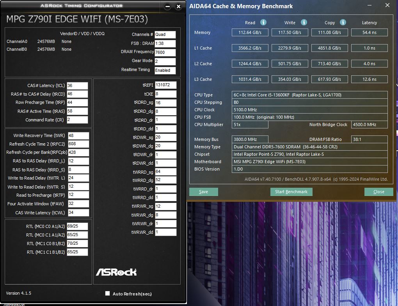Click the Command Rate (CR) field
The width and height of the screenshot is (398, 306).
point(77,119)
